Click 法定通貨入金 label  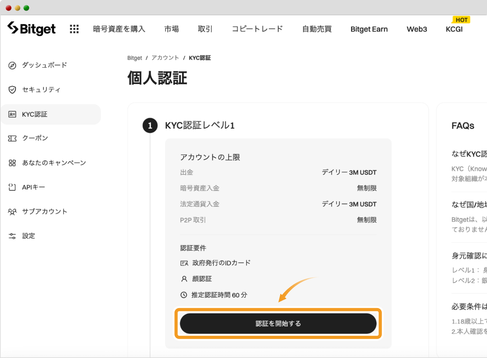click(200, 204)
